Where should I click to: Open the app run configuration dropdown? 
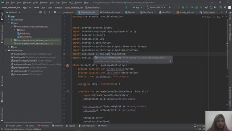coord(137,7)
